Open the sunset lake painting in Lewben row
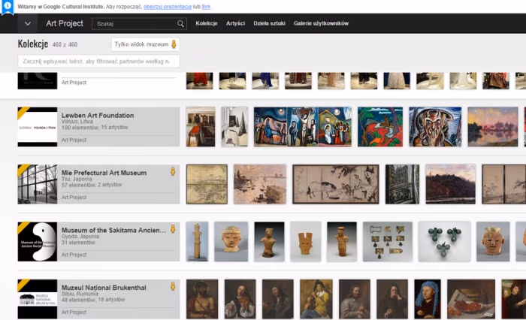 [492, 127]
